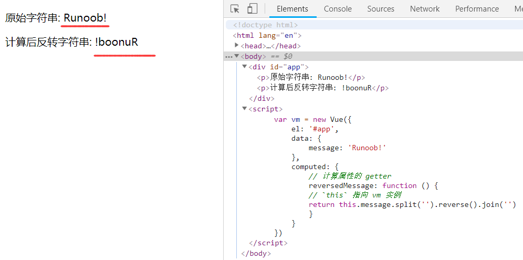
Task: Select the p node containing Runoob!
Action: coord(311,77)
